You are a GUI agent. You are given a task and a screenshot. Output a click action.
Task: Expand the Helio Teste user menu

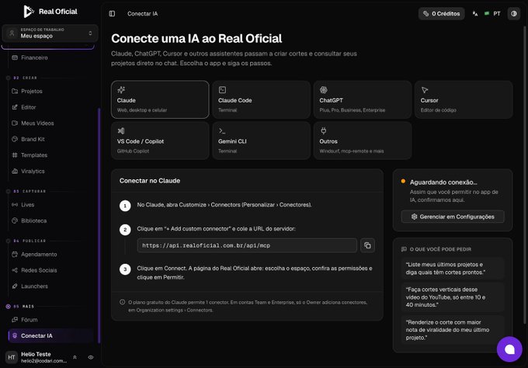75,357
